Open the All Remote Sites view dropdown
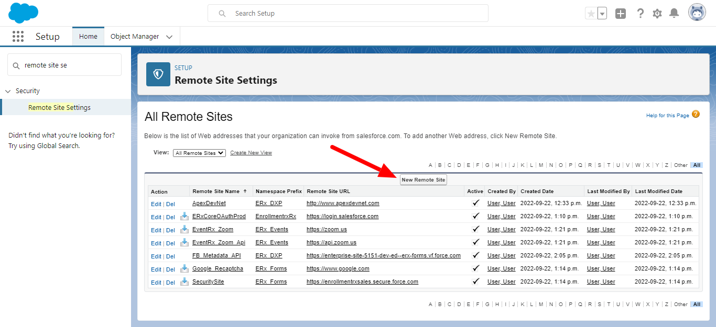This screenshot has width=716, height=327. point(199,153)
